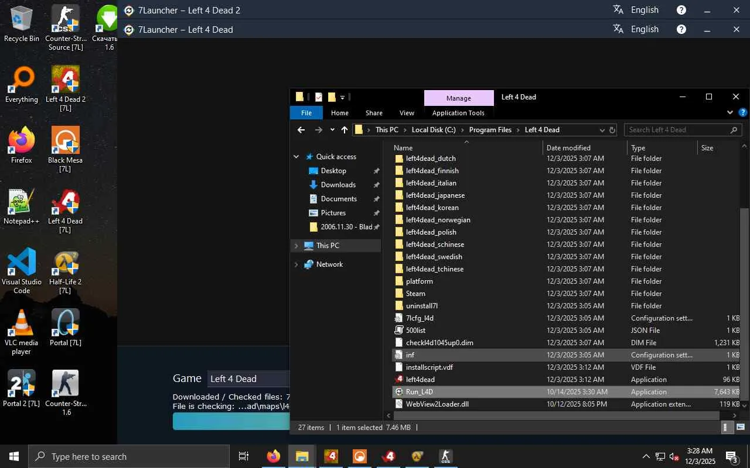Expand the This PC tree node

point(296,246)
